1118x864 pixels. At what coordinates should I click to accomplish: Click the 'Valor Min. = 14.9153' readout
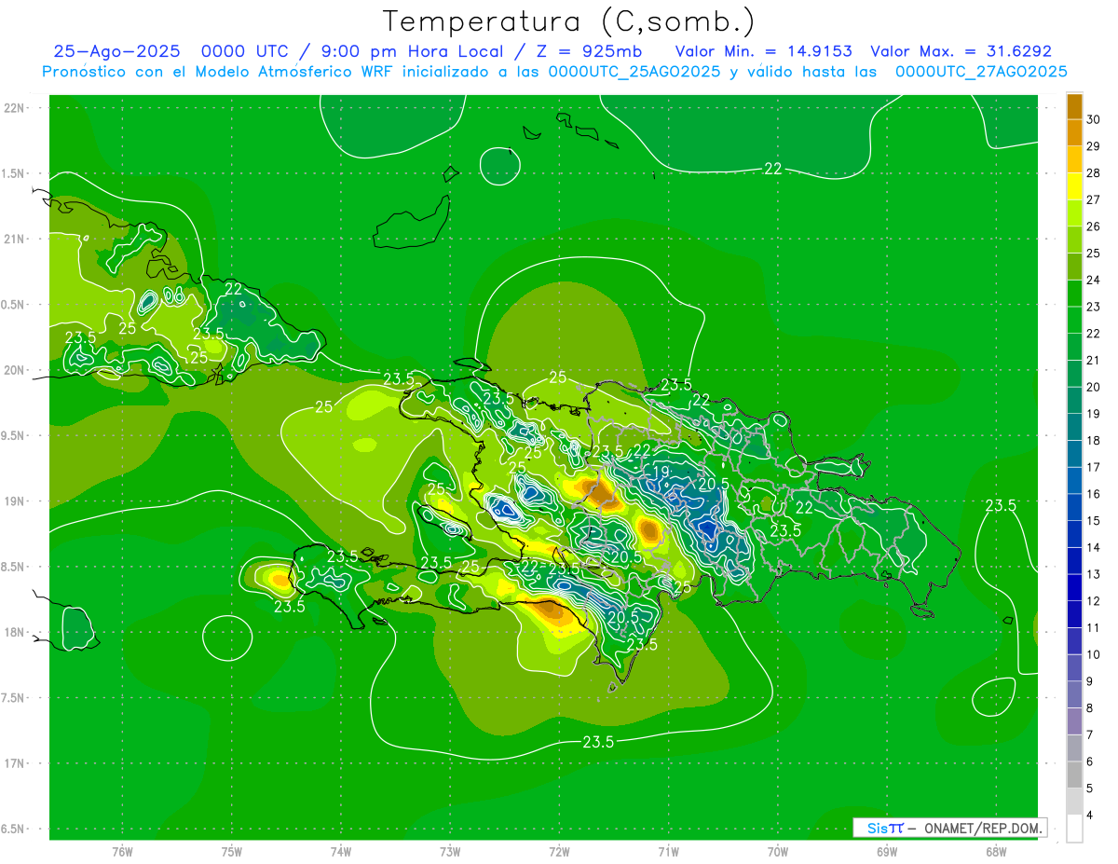click(x=762, y=51)
